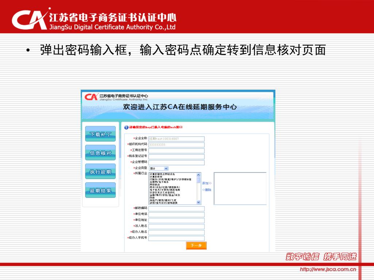Open the 信息核对 sidebar step
Image resolution: width=374 pixels, height=280 pixels.
click(100, 153)
